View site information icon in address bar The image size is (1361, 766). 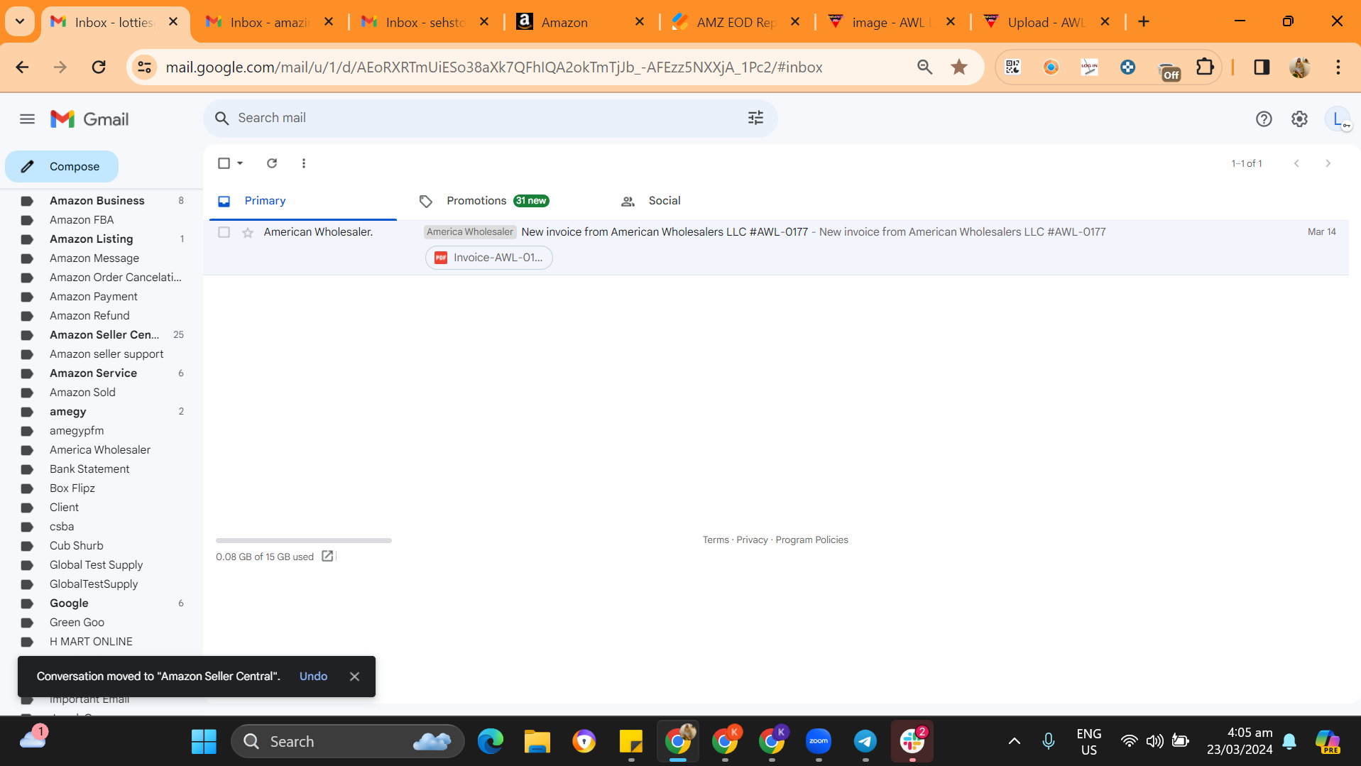click(144, 67)
